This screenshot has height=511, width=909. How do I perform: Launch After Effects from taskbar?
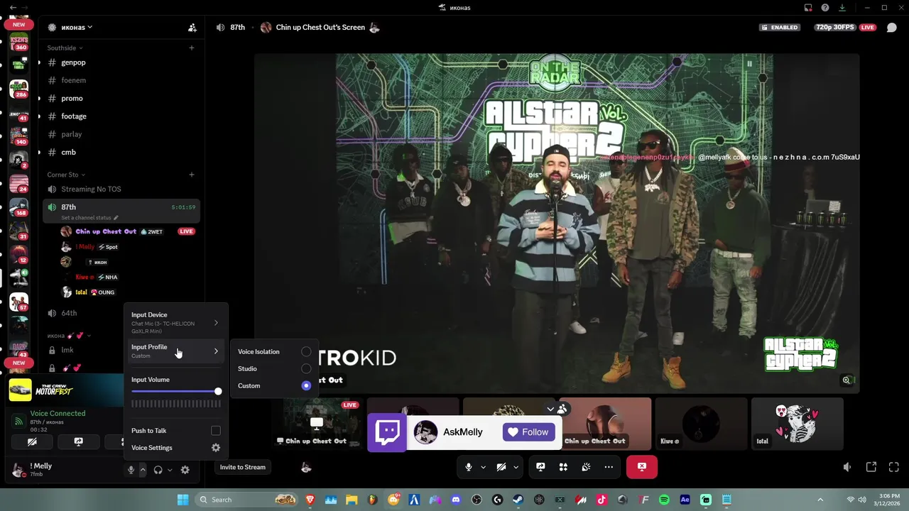[685, 500]
